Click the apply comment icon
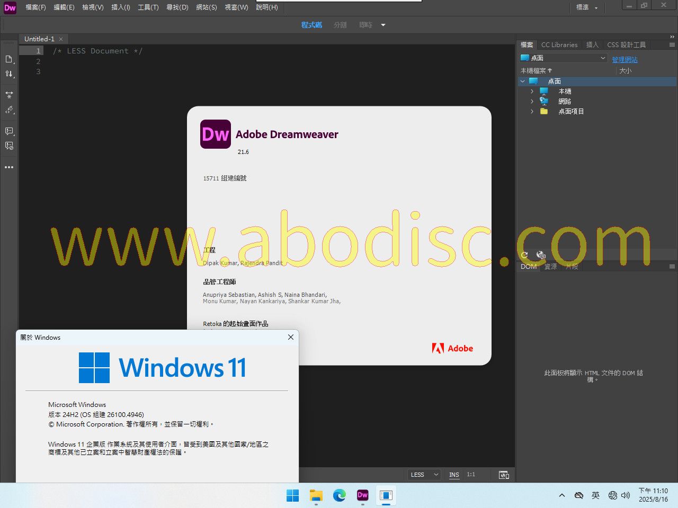 tap(9, 131)
